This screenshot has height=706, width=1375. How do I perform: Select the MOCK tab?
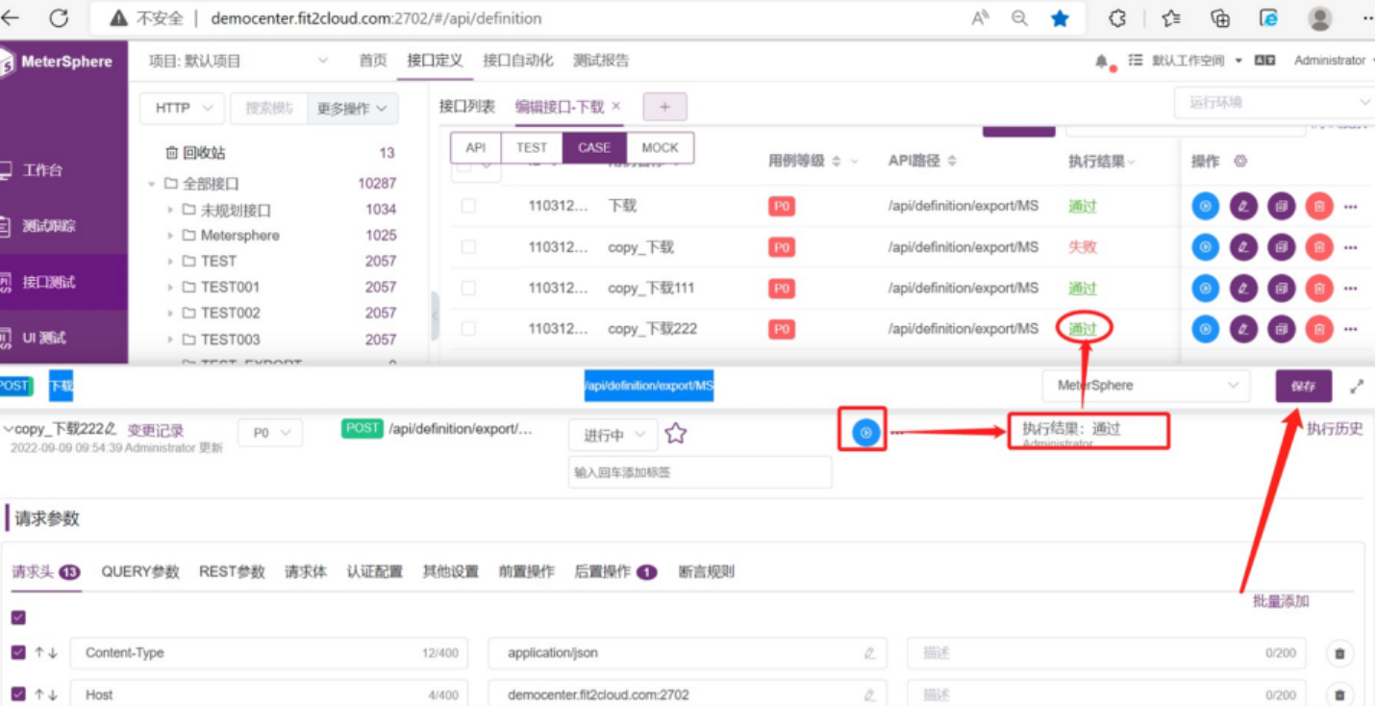tap(660, 148)
